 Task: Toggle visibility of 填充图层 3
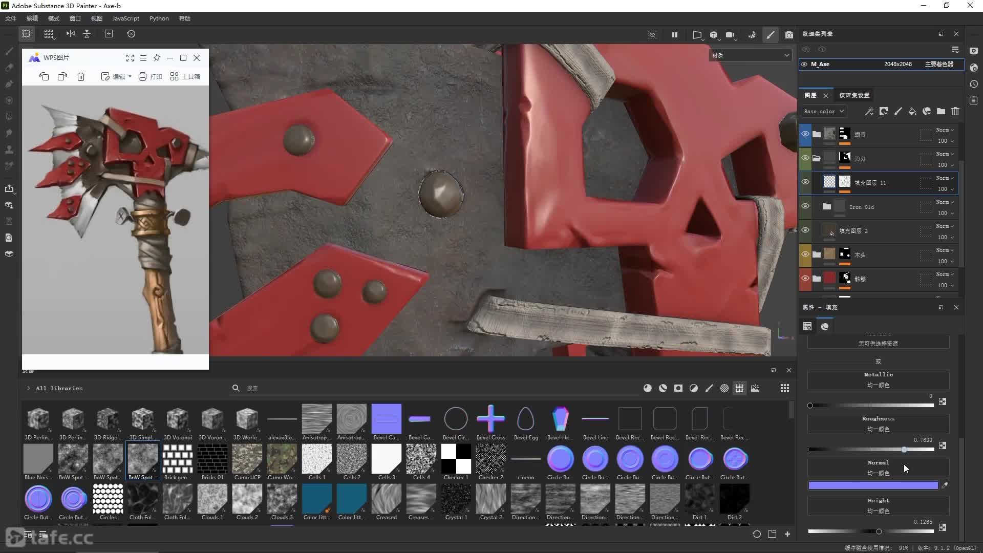(x=805, y=230)
